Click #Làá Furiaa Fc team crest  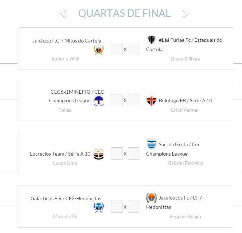coord(152,40)
